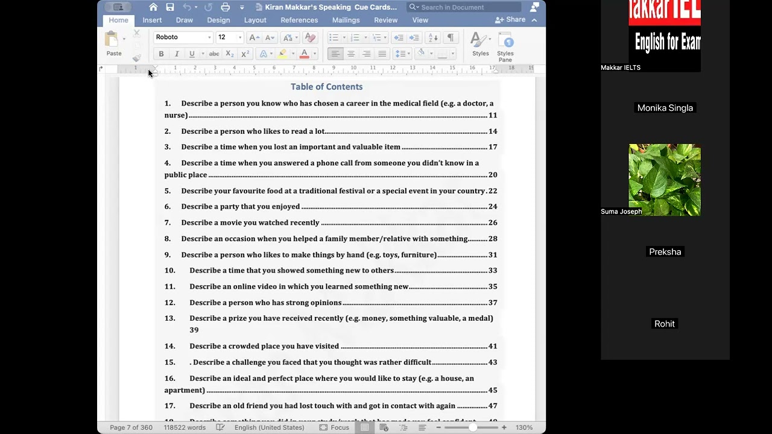Viewport: 772px width, 434px height.
Task: Open the Mailings tab
Action: [346, 20]
